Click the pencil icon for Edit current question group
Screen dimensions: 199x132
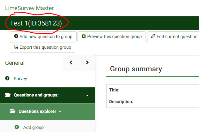pos(153,36)
